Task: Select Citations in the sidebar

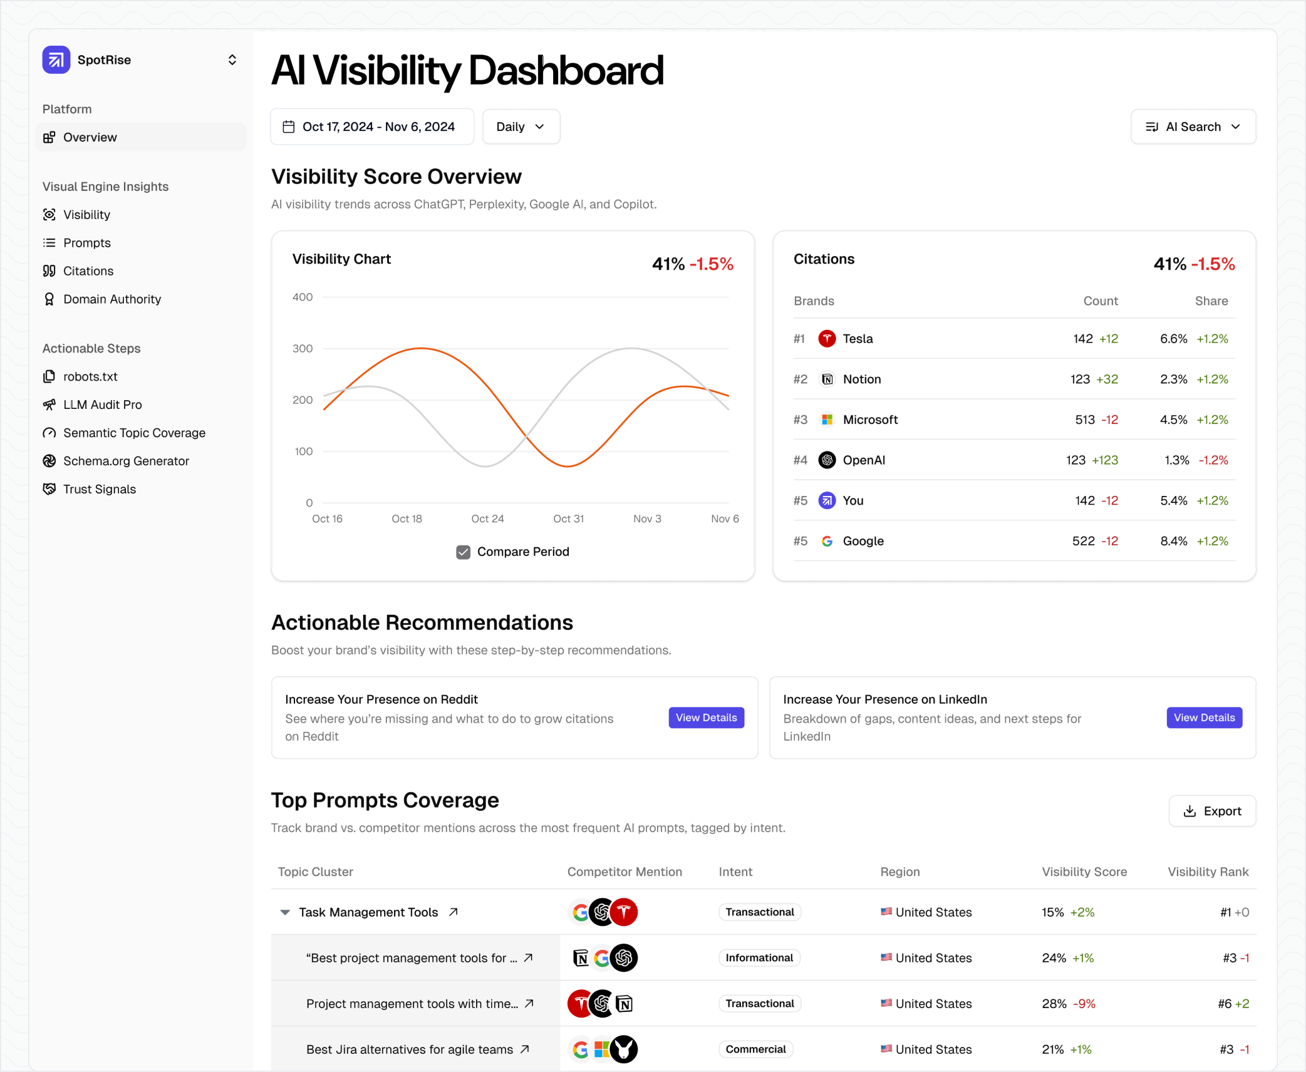Action: (88, 271)
